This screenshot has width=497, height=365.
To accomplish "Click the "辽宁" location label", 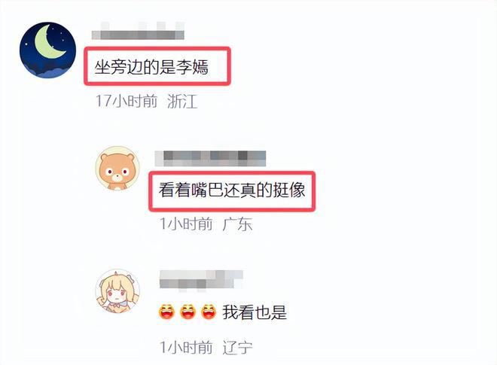I will coord(237,348).
